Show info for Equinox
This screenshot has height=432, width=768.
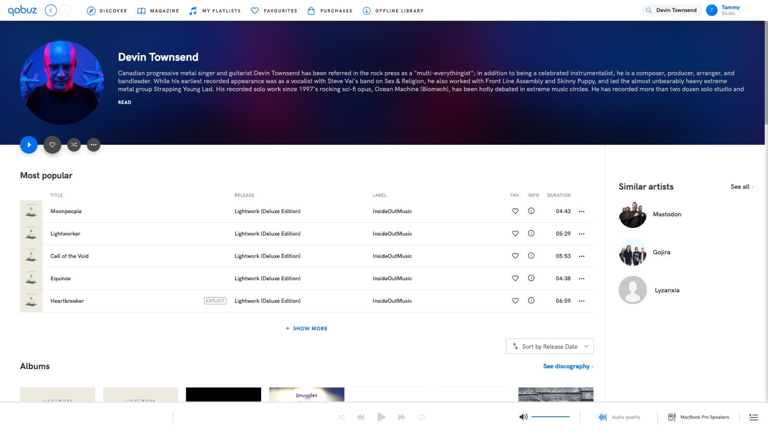[x=531, y=278]
